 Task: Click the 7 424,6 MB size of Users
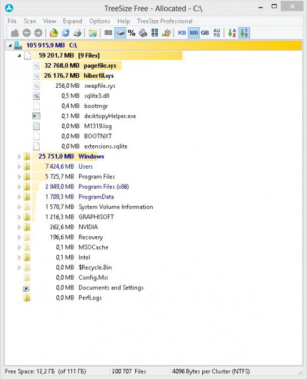pyautogui.click(x=59, y=167)
